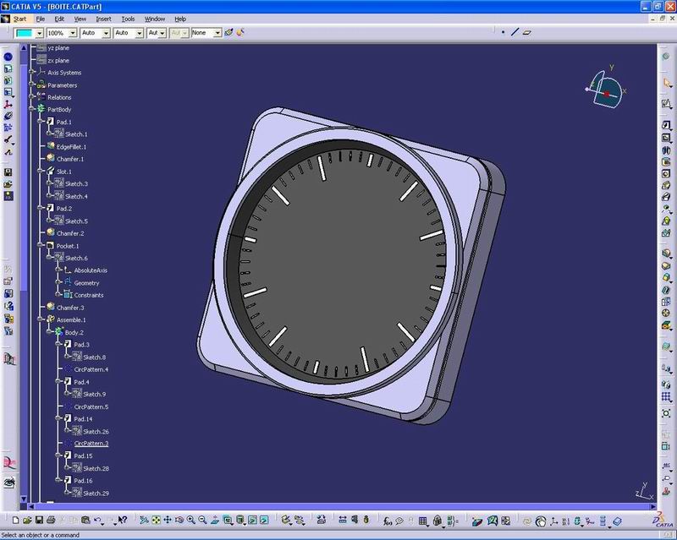The image size is (677, 540).
Task: Click the 3D compass in the viewport
Action: click(x=605, y=89)
